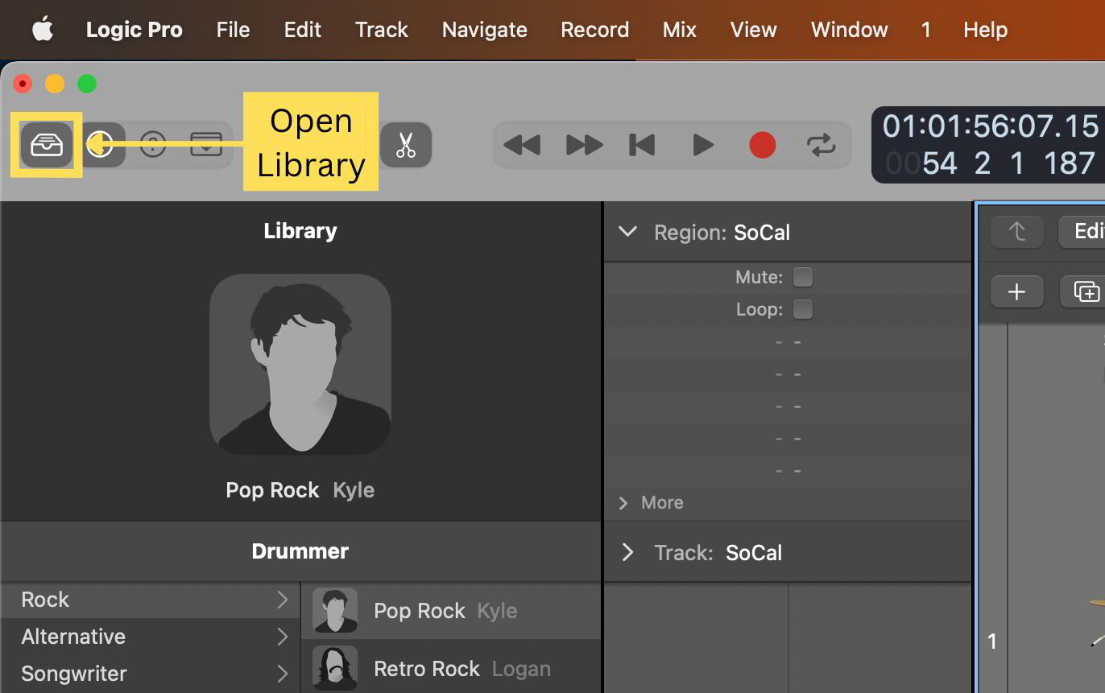Click the Quick Help question mark icon

click(x=153, y=145)
